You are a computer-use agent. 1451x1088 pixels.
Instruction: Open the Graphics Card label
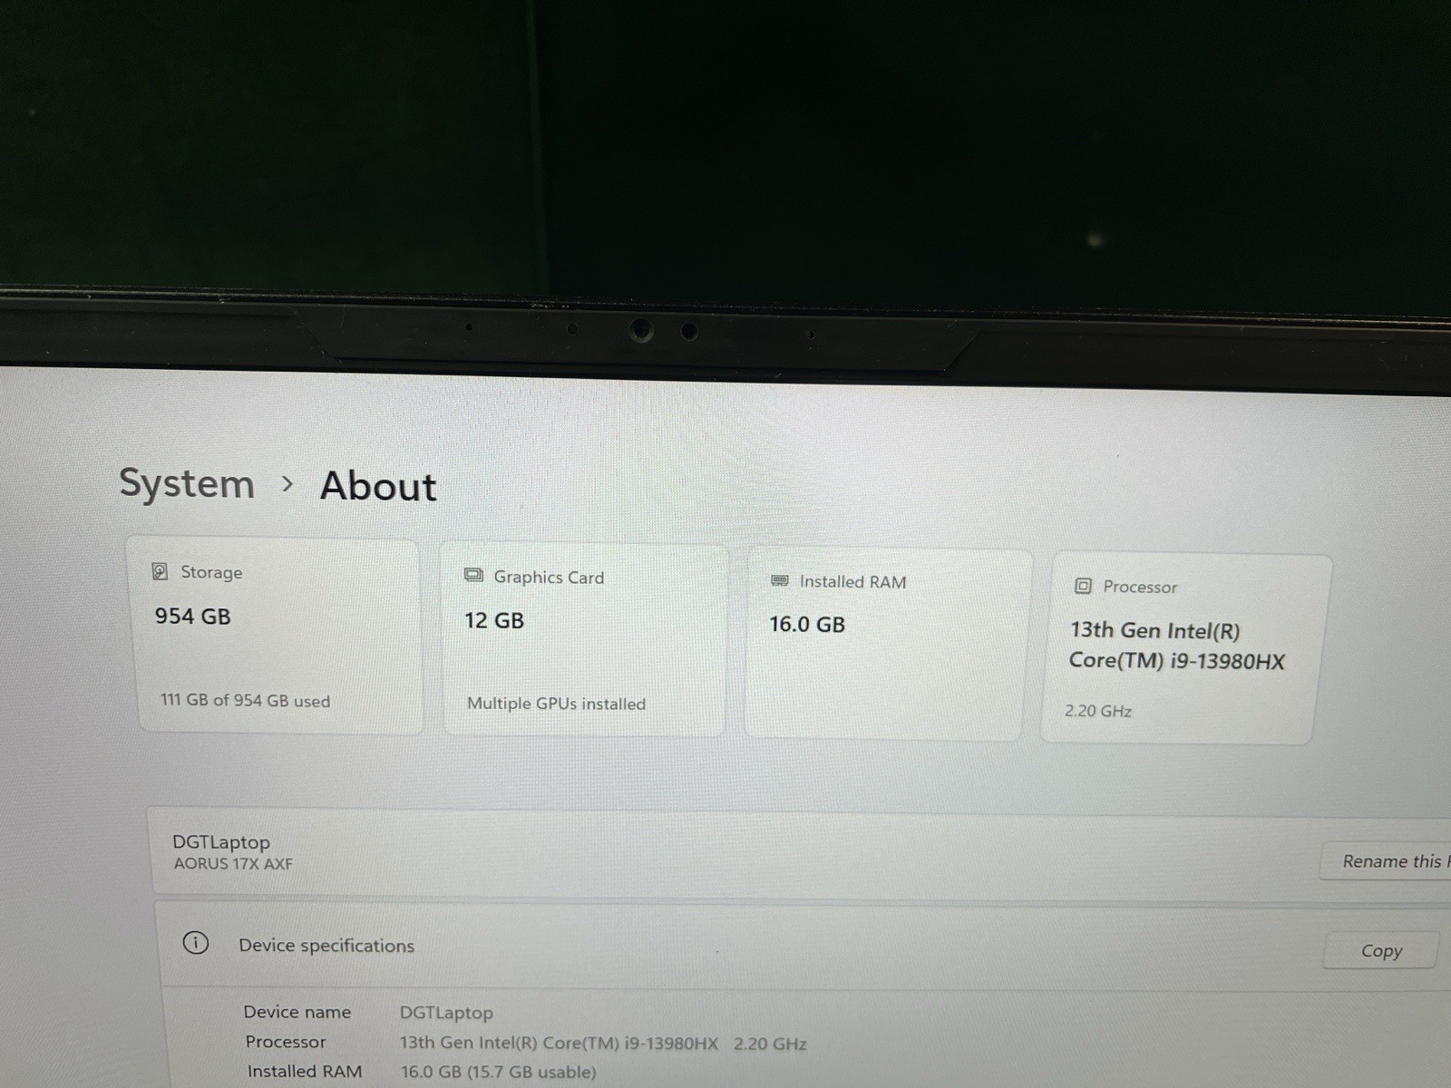coord(549,578)
